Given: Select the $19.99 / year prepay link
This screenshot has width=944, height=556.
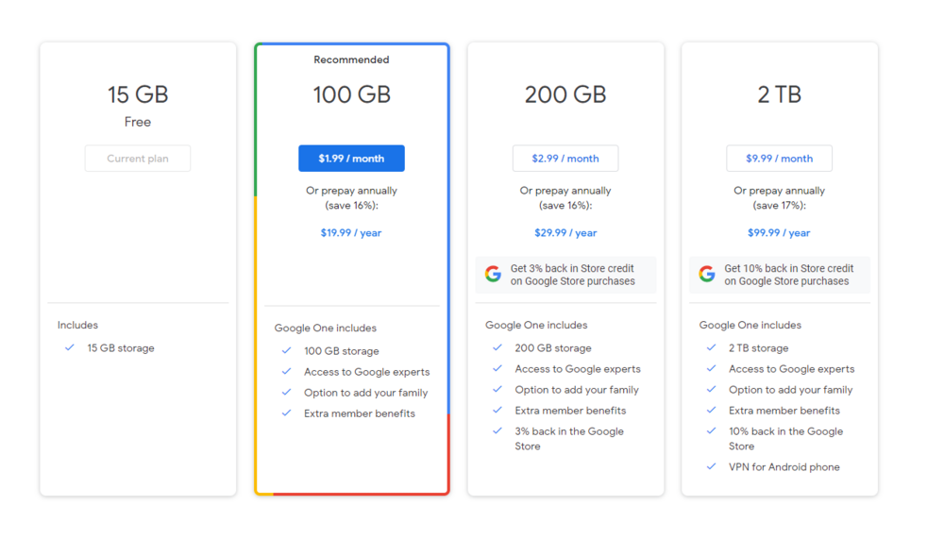Looking at the screenshot, I should coord(351,233).
